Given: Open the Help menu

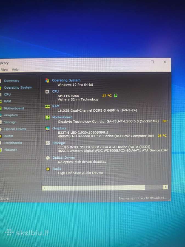Looking at the screenshot, I should tap(15, 70).
